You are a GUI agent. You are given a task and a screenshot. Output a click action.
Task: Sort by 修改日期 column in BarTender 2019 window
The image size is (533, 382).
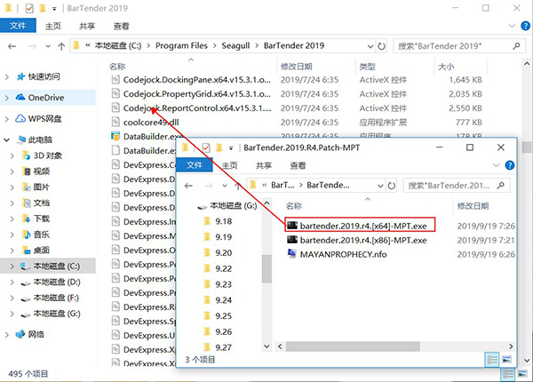click(296, 67)
